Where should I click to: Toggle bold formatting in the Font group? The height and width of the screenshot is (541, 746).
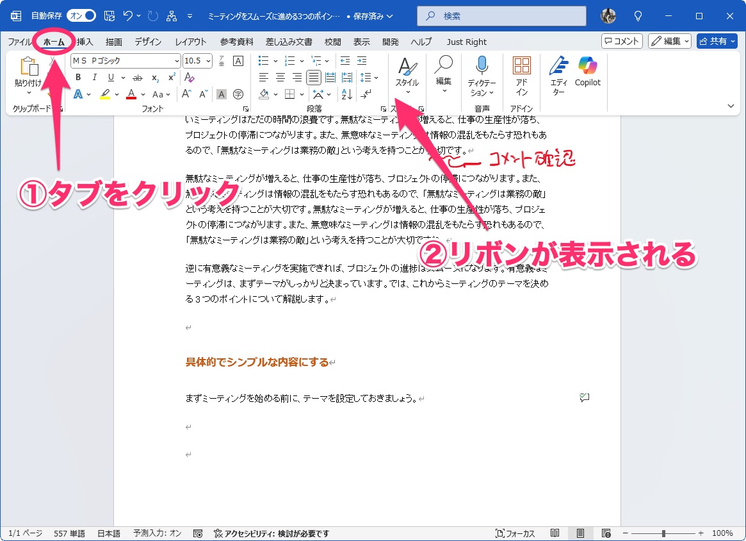pyautogui.click(x=77, y=78)
